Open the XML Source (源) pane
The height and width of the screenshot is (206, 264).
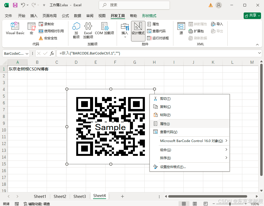[181, 28]
